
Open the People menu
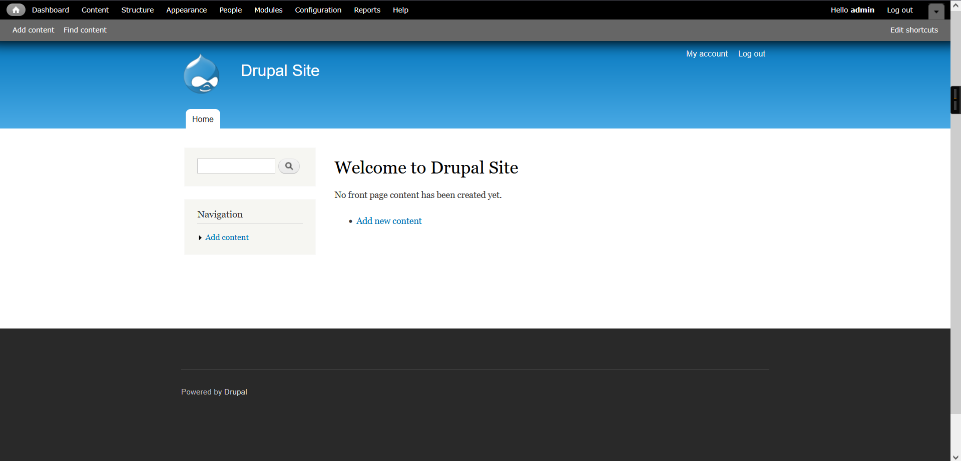click(231, 10)
